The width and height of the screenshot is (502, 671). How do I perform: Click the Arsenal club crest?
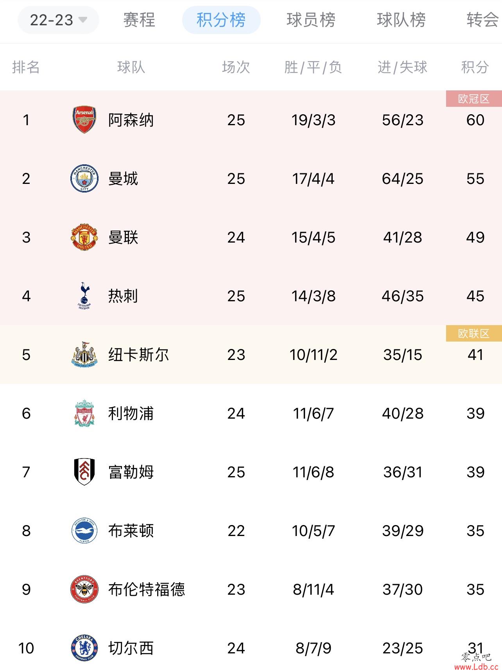[x=84, y=120]
